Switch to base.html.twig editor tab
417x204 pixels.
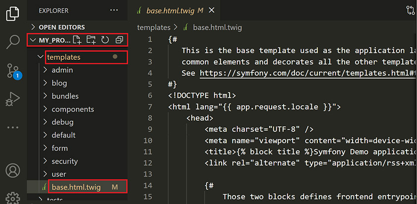coord(170,10)
